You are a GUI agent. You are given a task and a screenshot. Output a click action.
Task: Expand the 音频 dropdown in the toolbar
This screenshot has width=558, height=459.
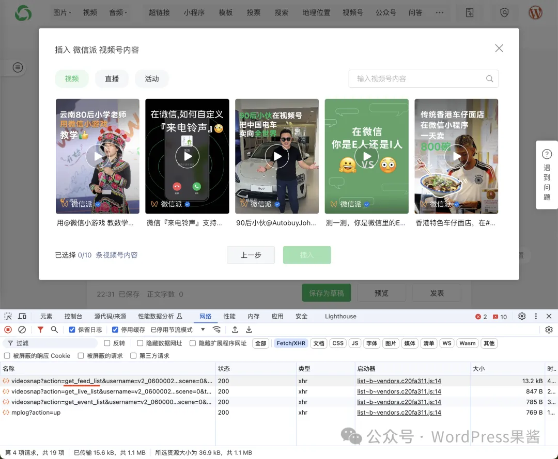[x=118, y=12]
